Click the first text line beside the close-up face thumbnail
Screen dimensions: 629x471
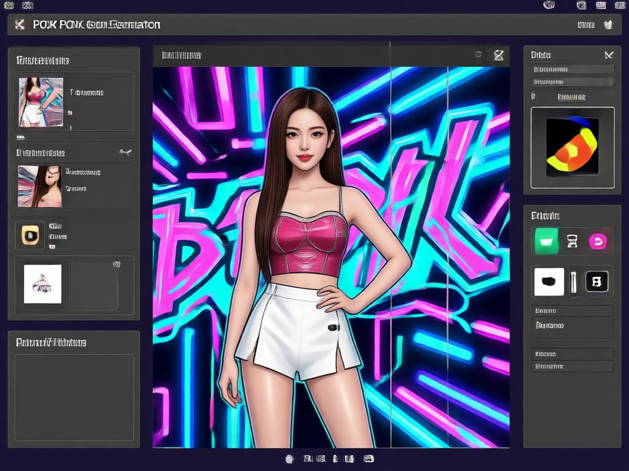[83, 172]
